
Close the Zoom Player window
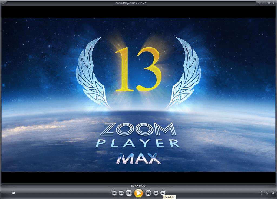click(273, 3)
